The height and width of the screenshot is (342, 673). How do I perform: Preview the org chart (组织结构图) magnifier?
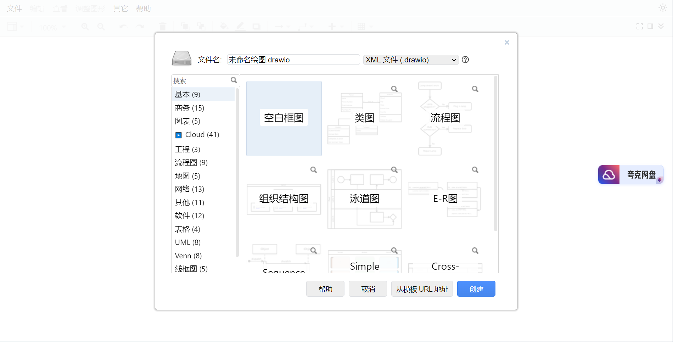[313, 170]
